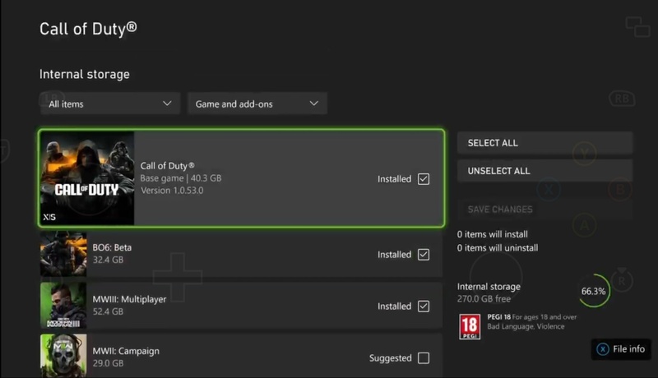The image size is (658, 378).
Task: Tap the B face button overlay
Action: point(620,190)
